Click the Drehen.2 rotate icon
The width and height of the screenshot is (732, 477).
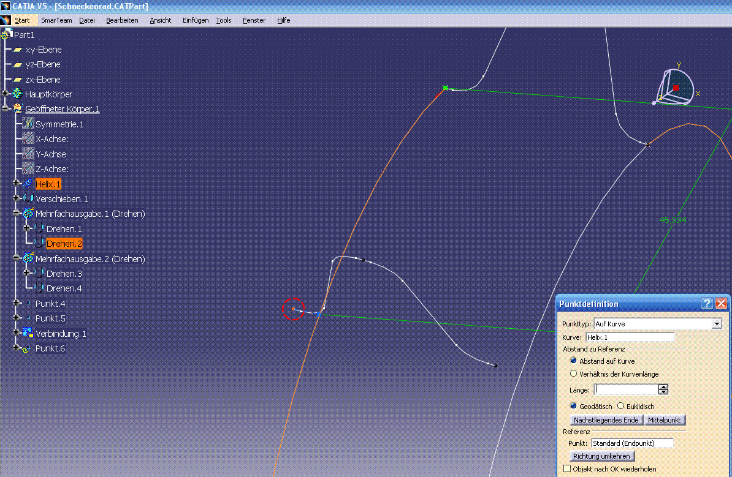point(39,243)
